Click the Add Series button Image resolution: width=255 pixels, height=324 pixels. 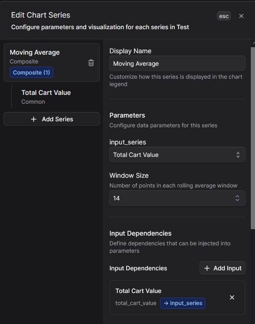[51, 119]
